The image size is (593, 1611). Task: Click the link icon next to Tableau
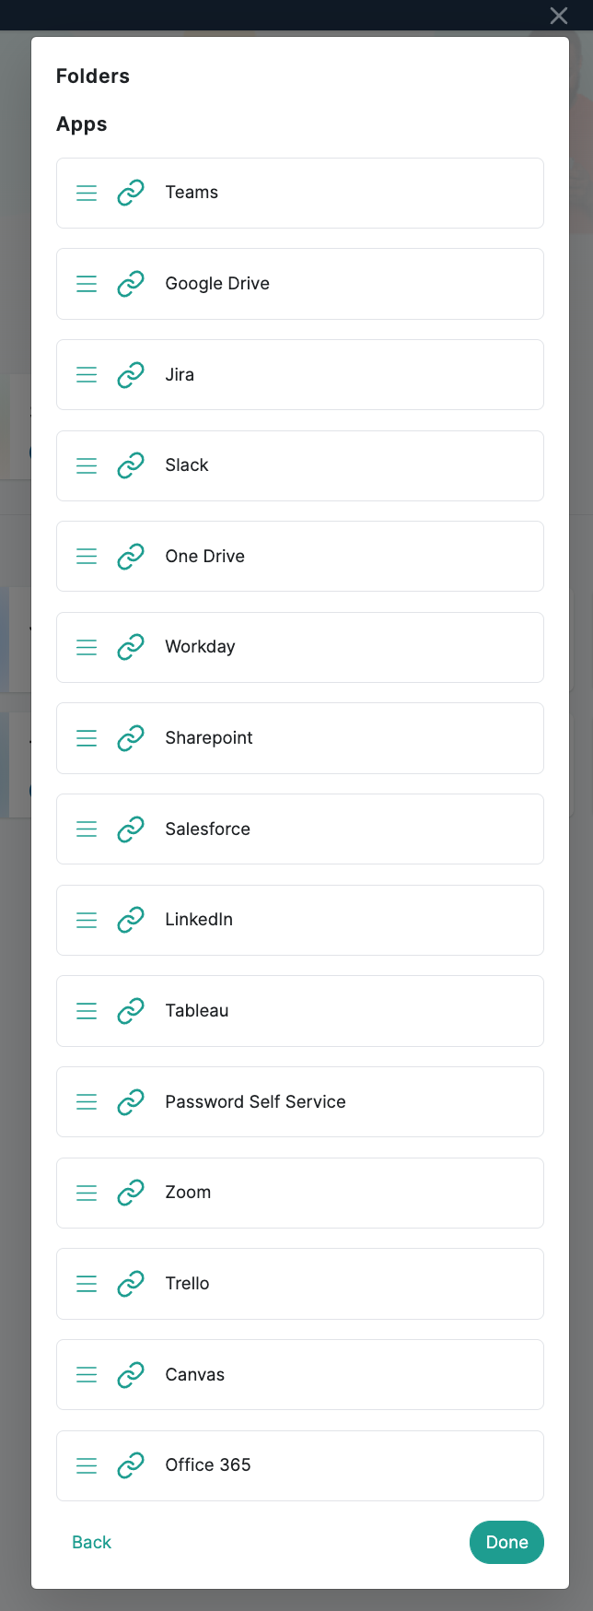(131, 1011)
